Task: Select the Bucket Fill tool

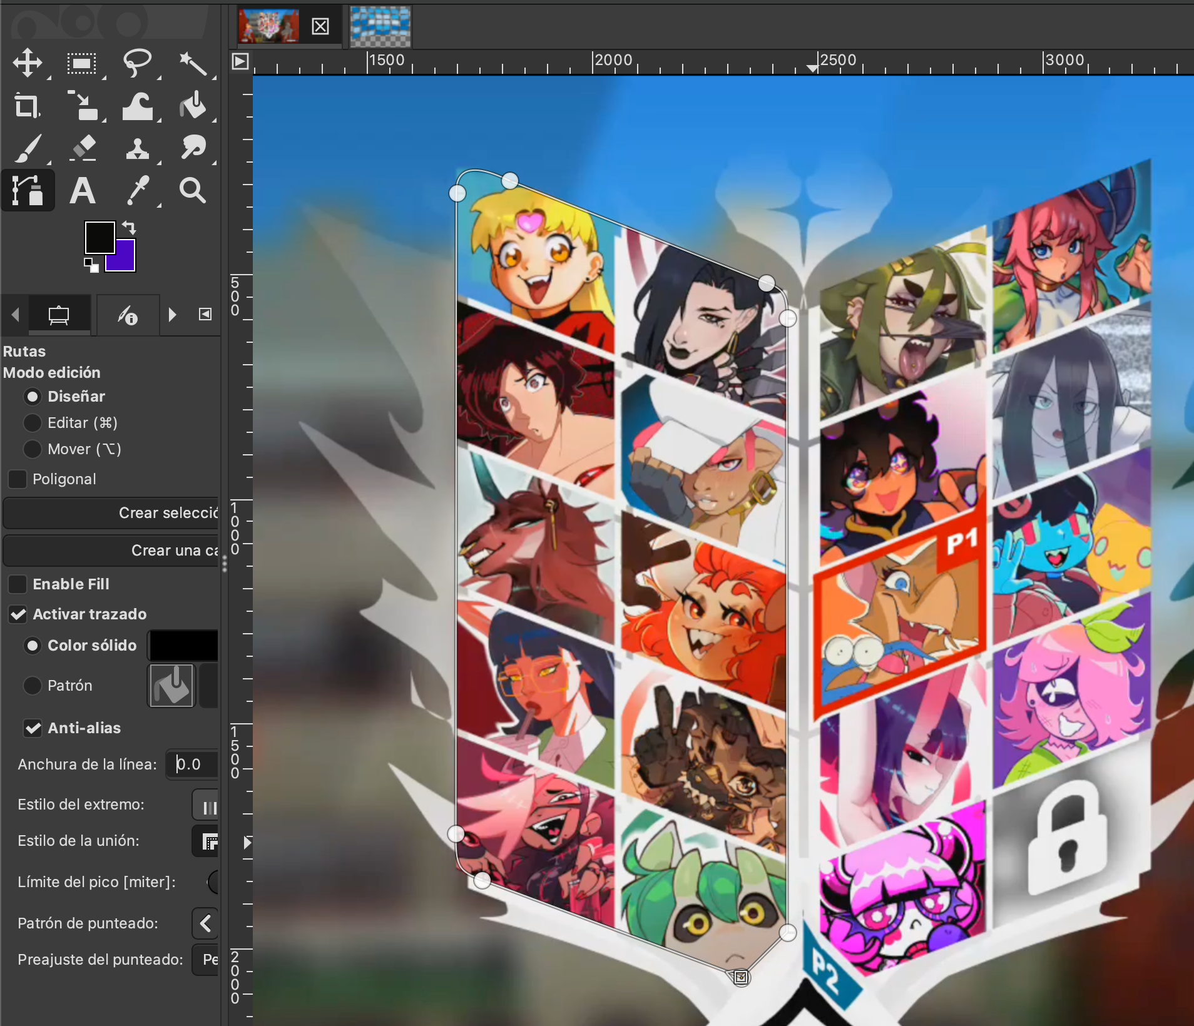Action: [x=193, y=106]
